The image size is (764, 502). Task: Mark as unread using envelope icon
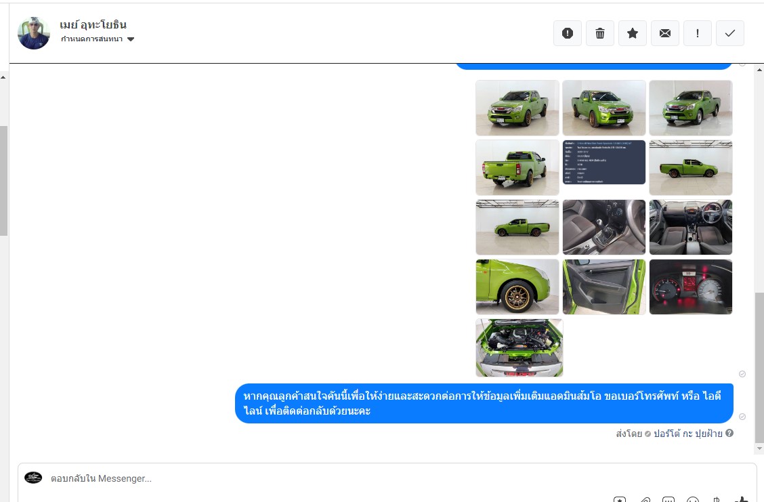click(x=665, y=33)
